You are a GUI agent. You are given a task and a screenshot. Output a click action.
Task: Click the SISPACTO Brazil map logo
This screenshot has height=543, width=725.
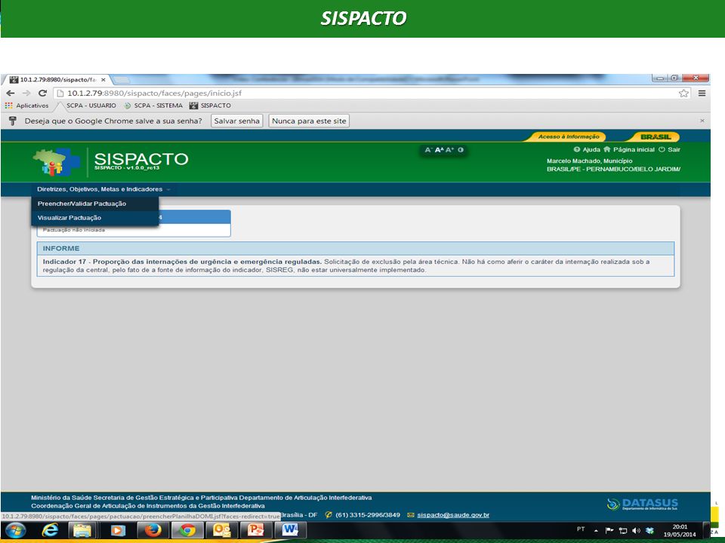click(x=57, y=161)
